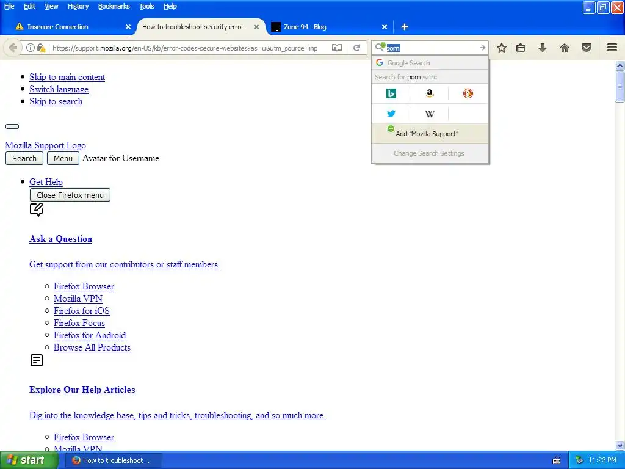Click the search box containing porn

(x=432, y=48)
